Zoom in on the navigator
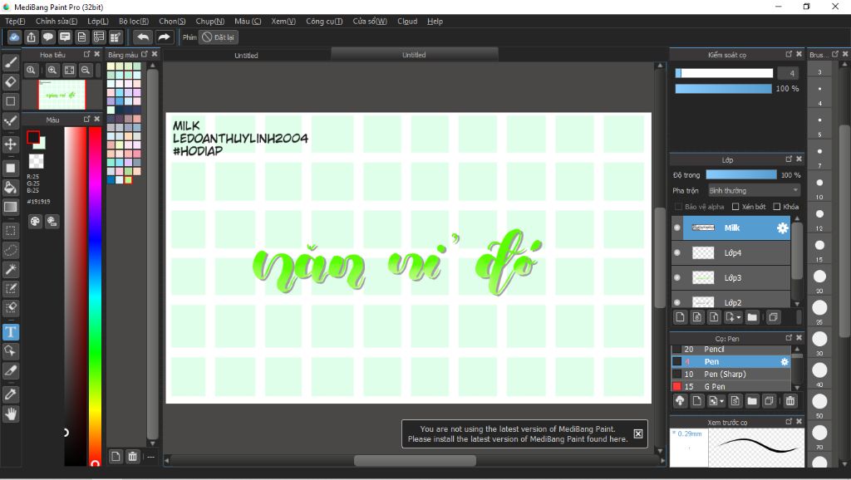851x480 pixels. [52, 70]
